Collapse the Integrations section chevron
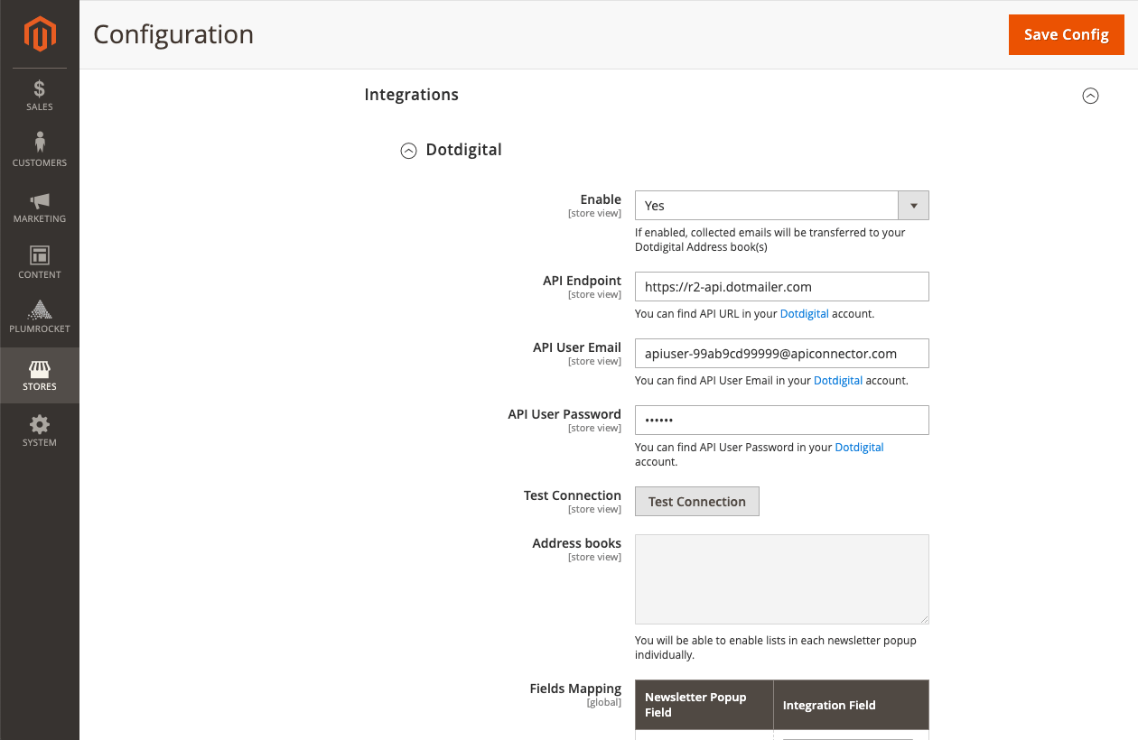This screenshot has height=740, width=1138. (x=1090, y=96)
